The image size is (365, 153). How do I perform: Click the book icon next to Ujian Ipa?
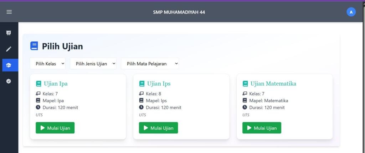pos(38,84)
